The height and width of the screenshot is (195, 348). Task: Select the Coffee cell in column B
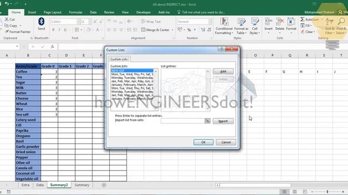pos(28,71)
